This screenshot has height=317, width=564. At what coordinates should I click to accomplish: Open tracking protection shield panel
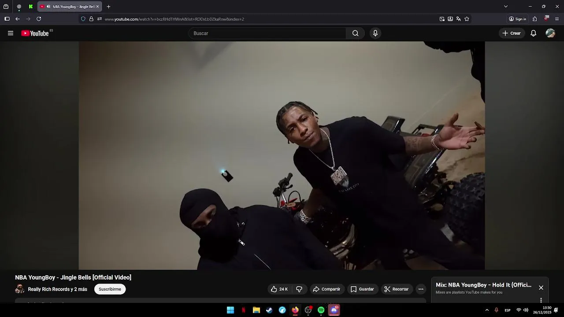pos(83,19)
